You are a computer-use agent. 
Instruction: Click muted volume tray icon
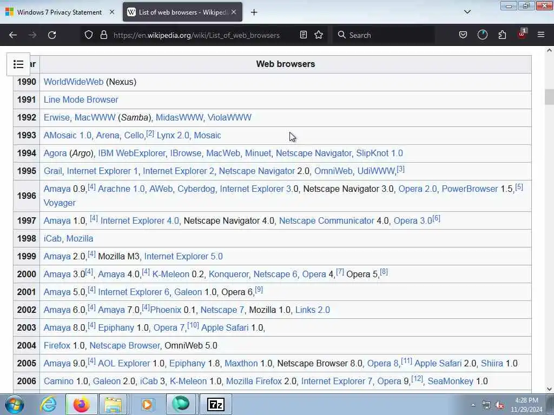499,405
